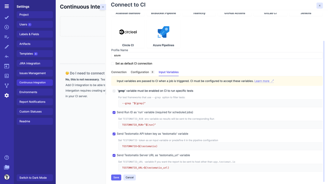Switch to the Connection tab
Image resolution: width=328 pixels, height=184 pixels.
point(119,72)
